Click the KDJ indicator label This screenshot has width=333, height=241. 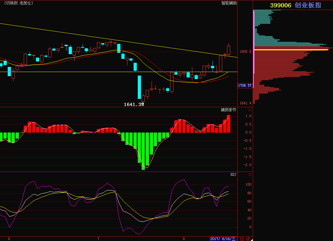[x=233, y=174]
